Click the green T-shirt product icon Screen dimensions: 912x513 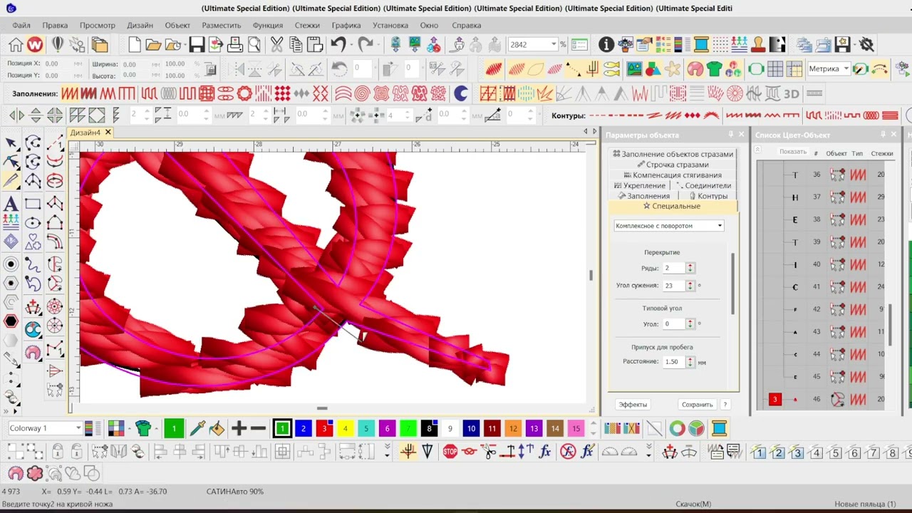click(x=714, y=69)
